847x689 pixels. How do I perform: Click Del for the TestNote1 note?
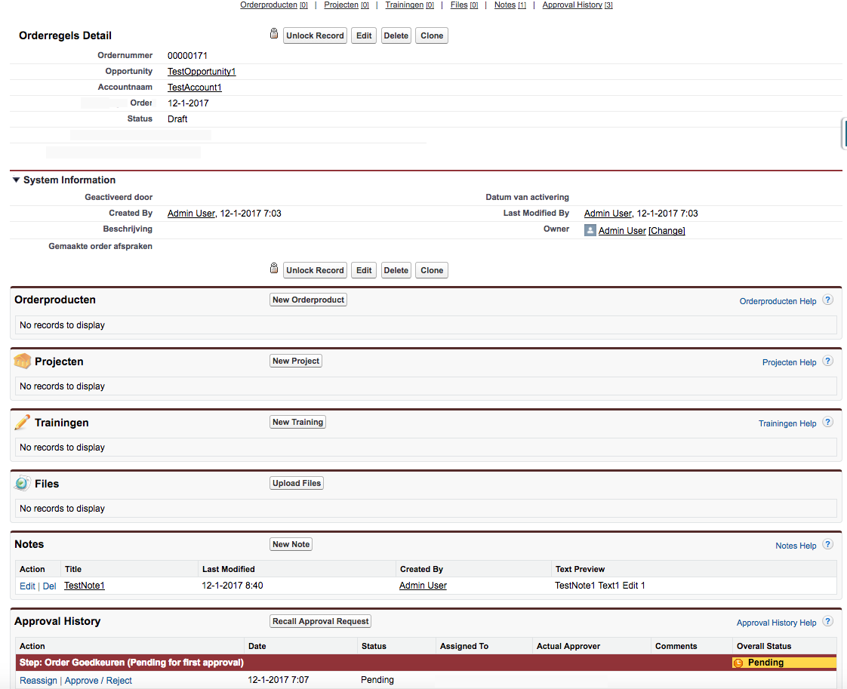coord(49,586)
